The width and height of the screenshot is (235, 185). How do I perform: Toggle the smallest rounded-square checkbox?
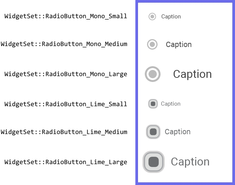[x=153, y=104]
